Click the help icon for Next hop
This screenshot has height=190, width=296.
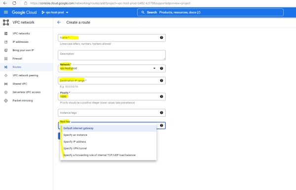pos(161,126)
